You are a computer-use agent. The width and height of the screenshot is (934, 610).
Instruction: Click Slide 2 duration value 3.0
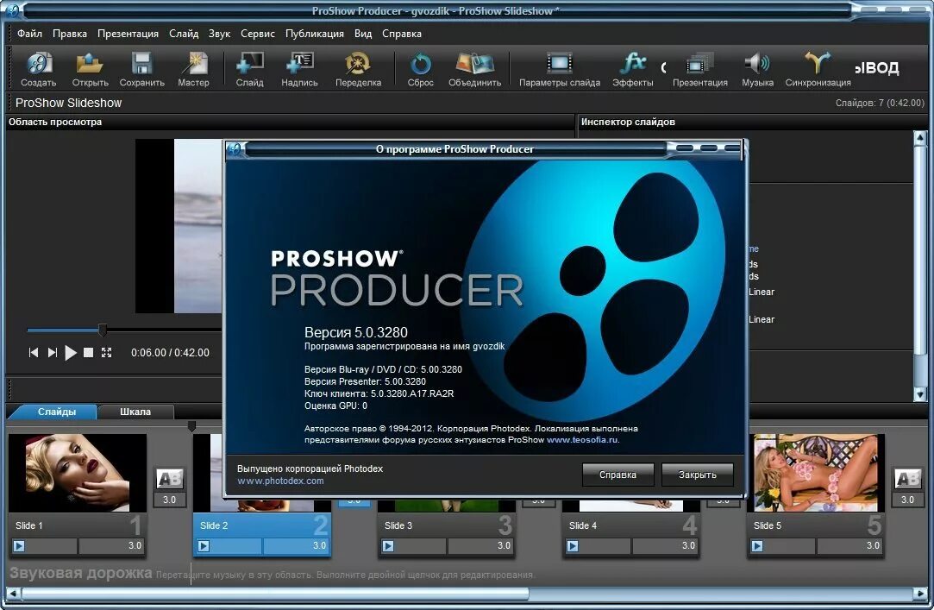[320, 545]
